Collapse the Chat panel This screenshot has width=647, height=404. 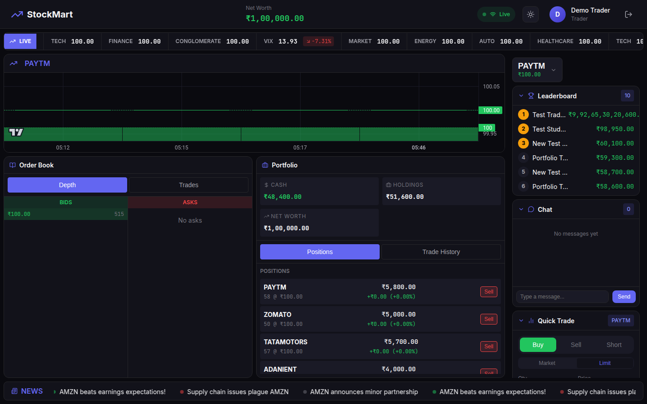[x=521, y=209]
